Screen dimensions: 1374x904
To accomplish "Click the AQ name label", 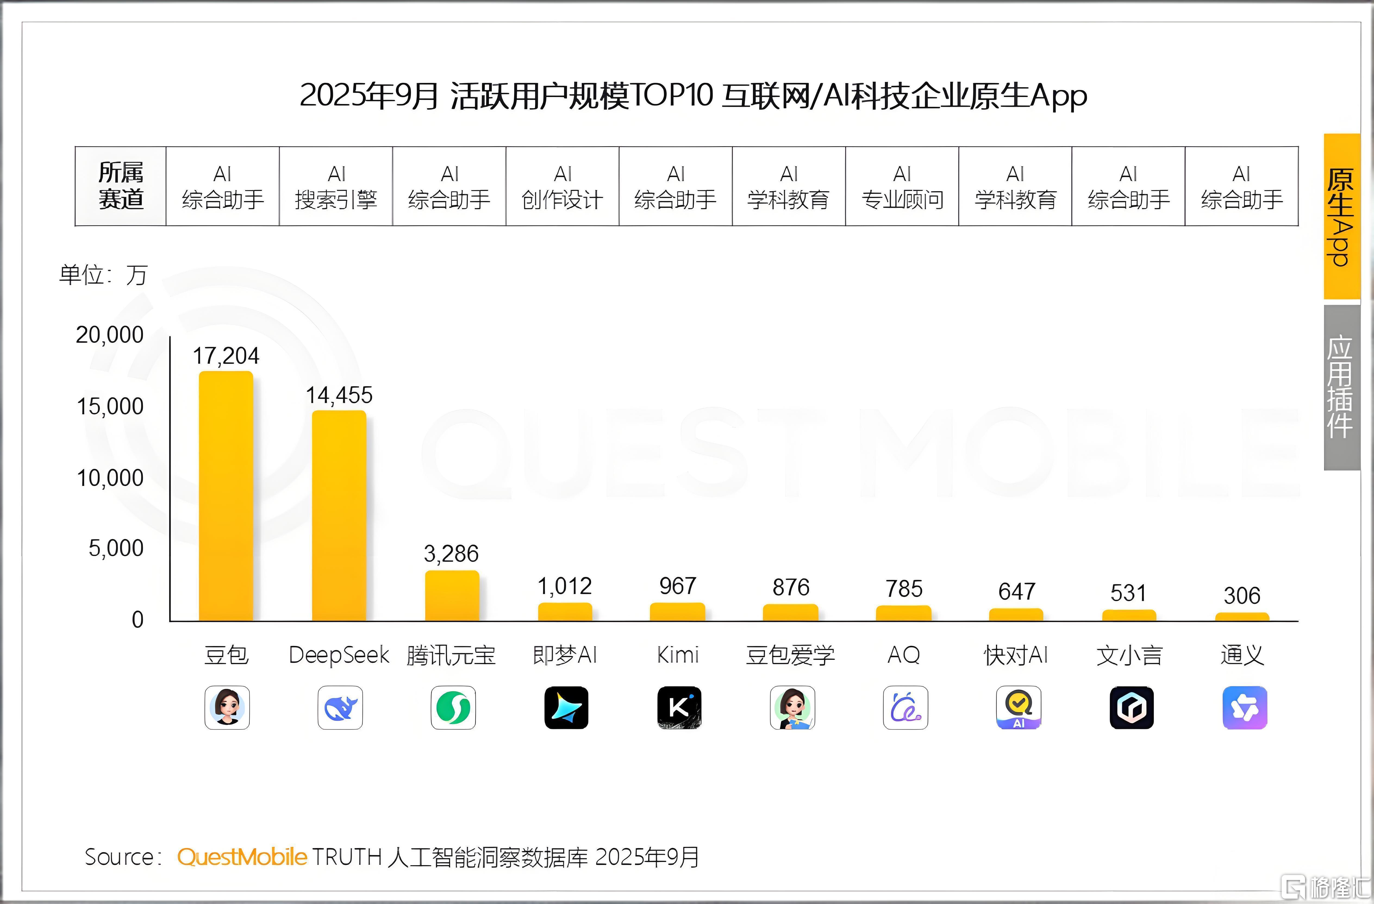I will pyautogui.click(x=904, y=655).
